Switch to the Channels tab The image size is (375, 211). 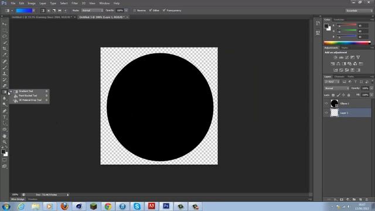339,77
